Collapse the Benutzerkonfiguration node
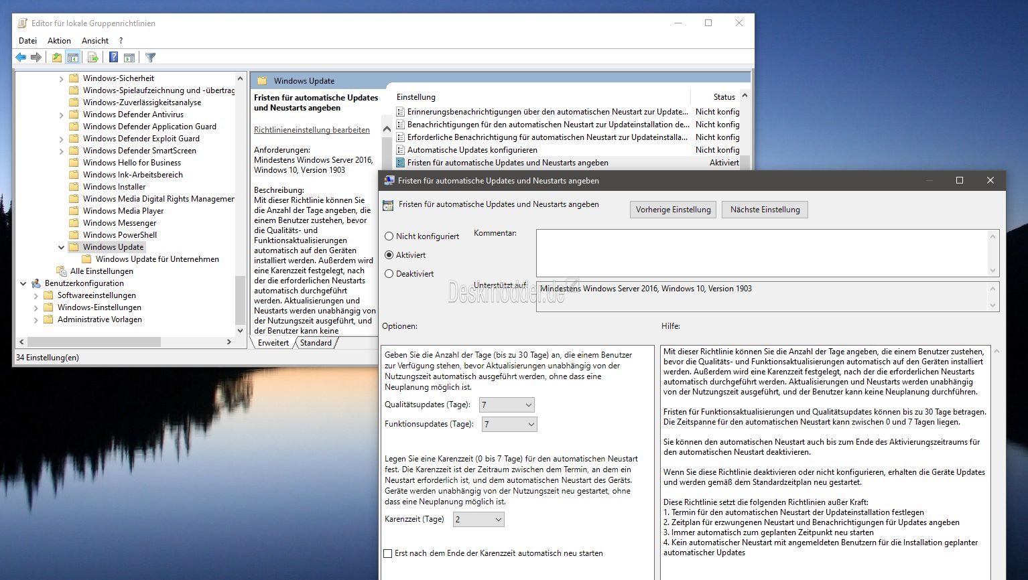The width and height of the screenshot is (1028, 580). pyautogui.click(x=23, y=283)
